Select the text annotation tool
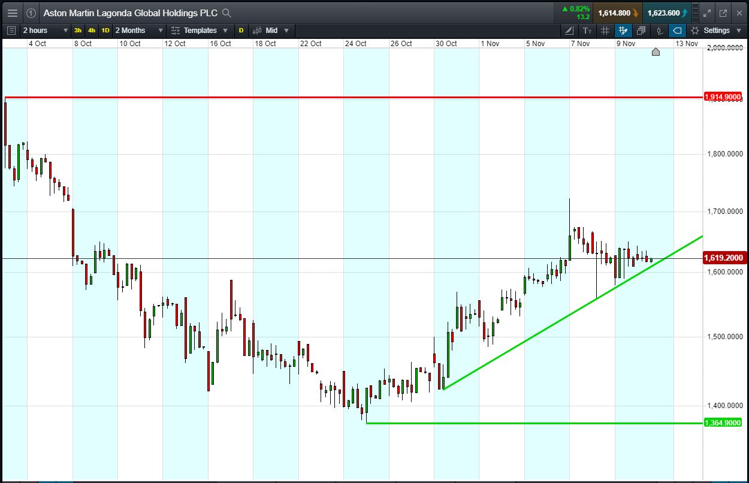This screenshot has width=749, height=483. [587, 30]
